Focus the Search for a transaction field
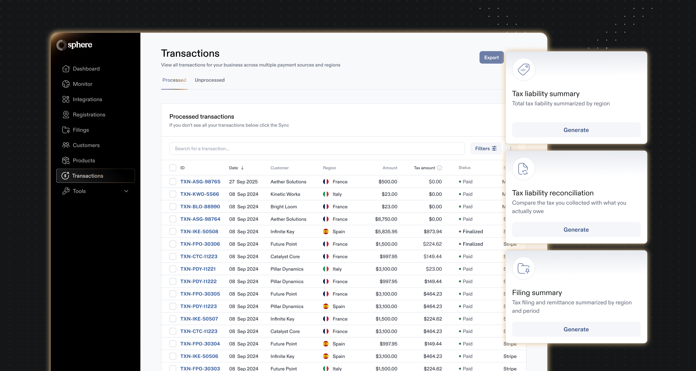696x371 pixels. coord(317,148)
